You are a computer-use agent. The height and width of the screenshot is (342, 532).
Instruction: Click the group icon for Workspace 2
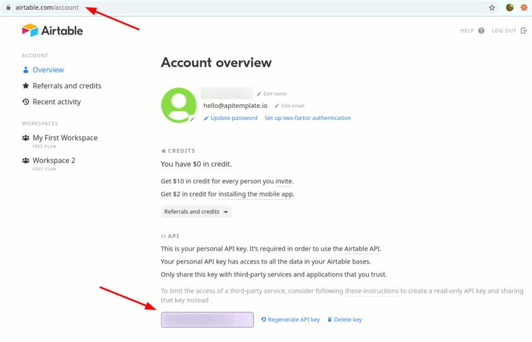click(x=25, y=160)
